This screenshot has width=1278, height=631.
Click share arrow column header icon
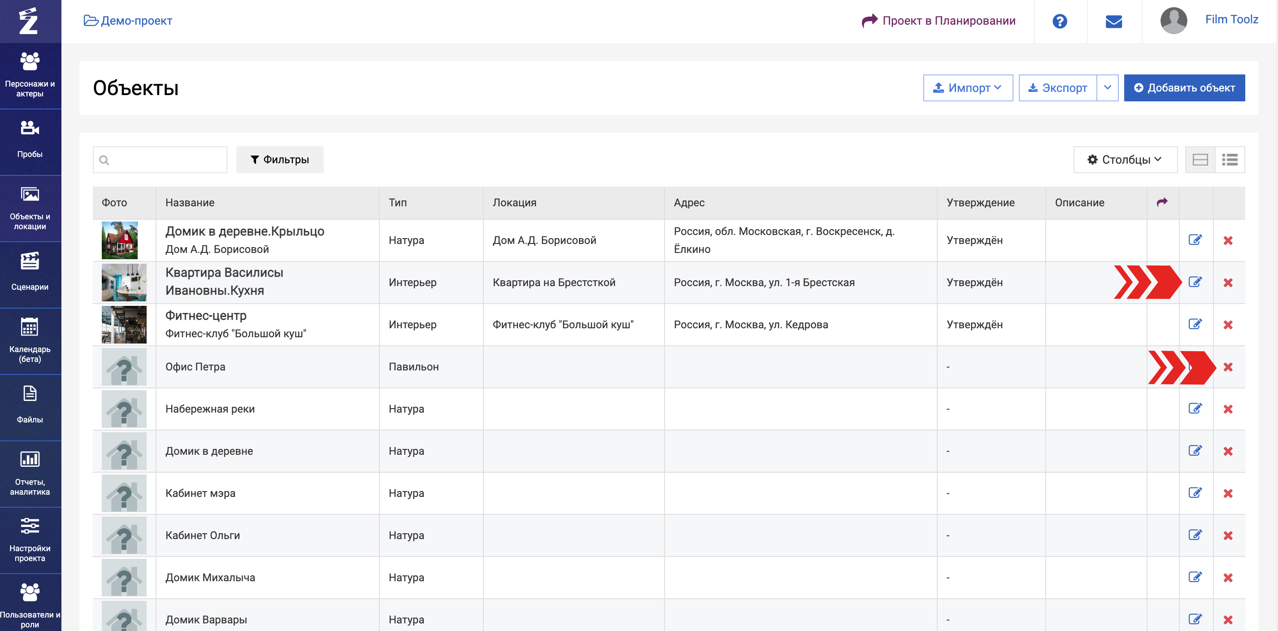[x=1162, y=202]
